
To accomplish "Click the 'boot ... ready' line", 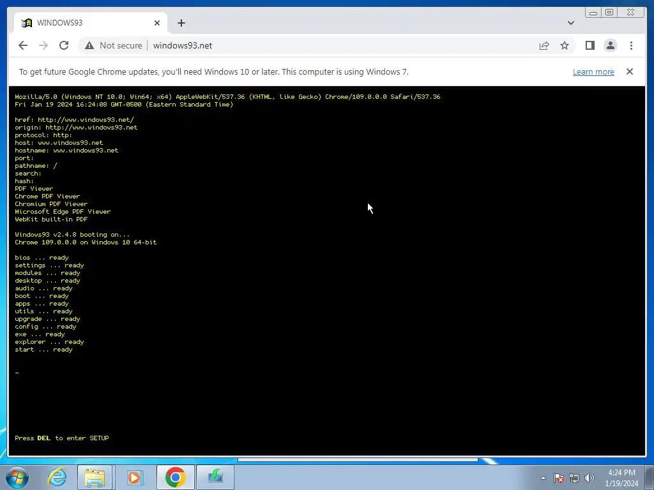I will (42, 296).
